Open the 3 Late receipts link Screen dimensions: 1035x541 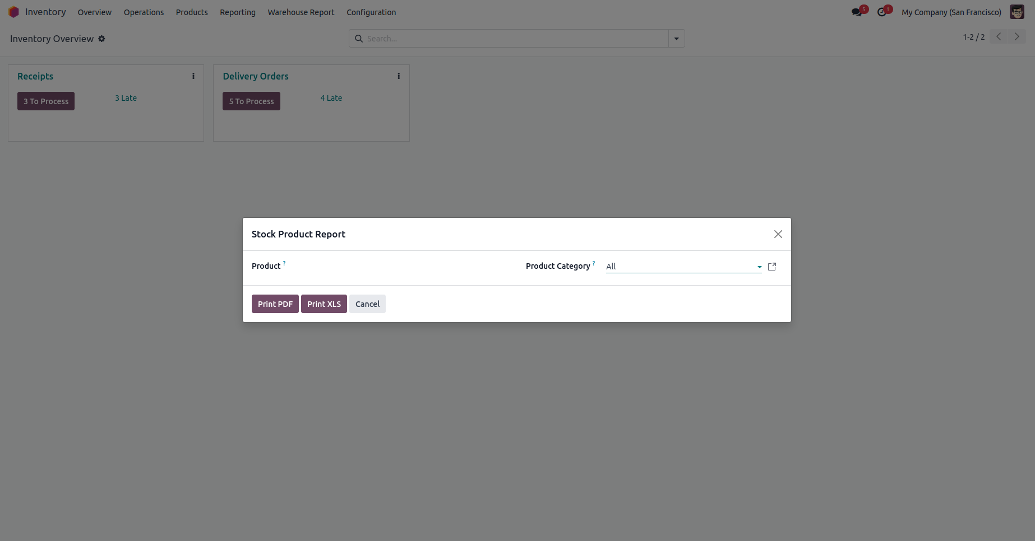coord(126,98)
